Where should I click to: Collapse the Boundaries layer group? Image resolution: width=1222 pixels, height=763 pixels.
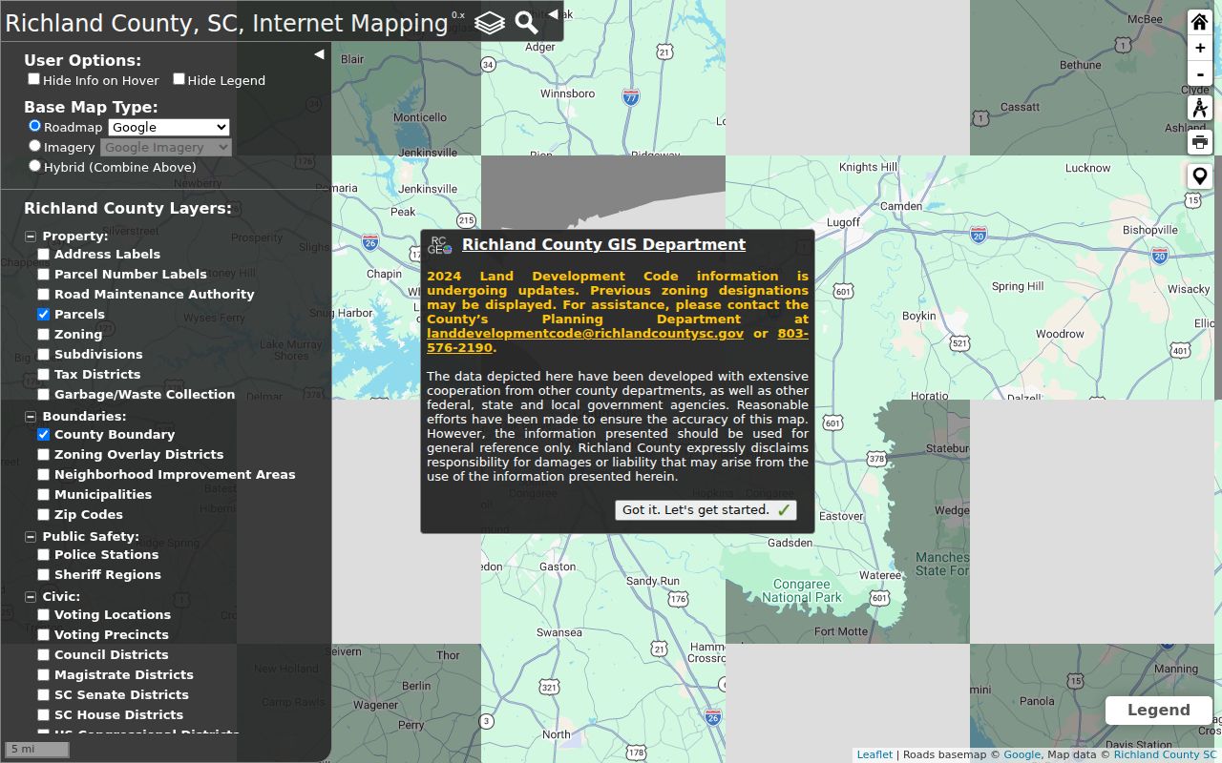click(x=31, y=417)
